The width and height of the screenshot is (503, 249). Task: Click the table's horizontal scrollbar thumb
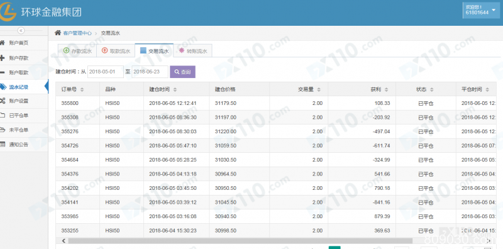(240, 241)
